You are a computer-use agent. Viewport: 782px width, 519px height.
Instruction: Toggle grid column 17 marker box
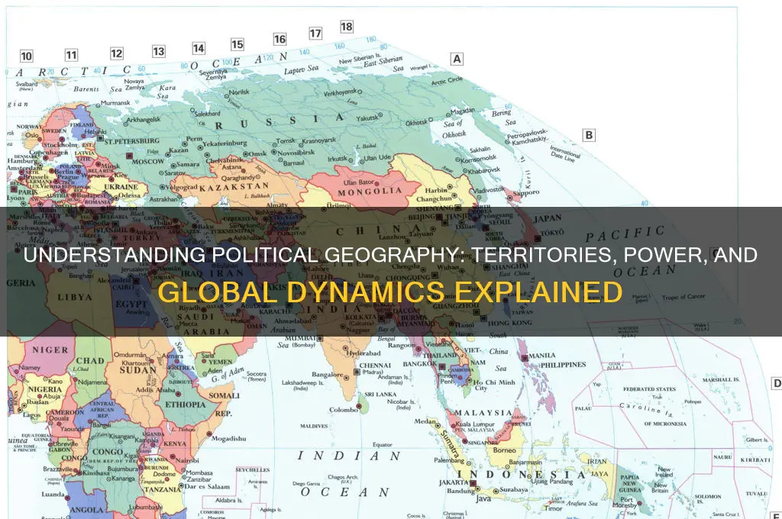pos(314,33)
